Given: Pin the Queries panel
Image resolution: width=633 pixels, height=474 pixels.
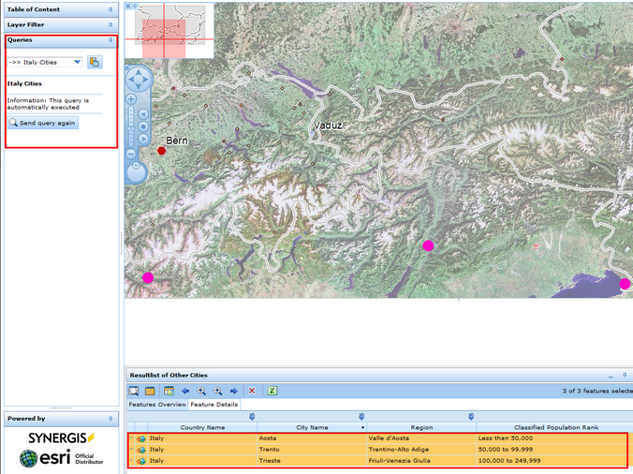Looking at the screenshot, I should point(110,40).
